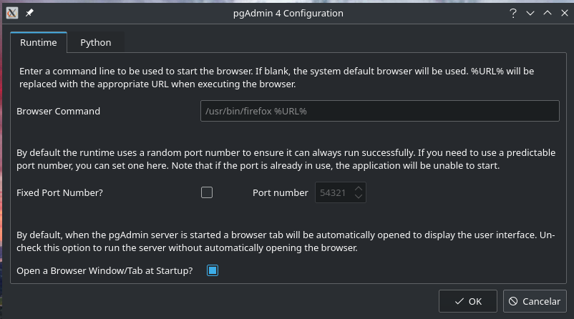Click the "Fixed Port Number?" label text
This screenshot has height=319, width=574.
click(59, 192)
